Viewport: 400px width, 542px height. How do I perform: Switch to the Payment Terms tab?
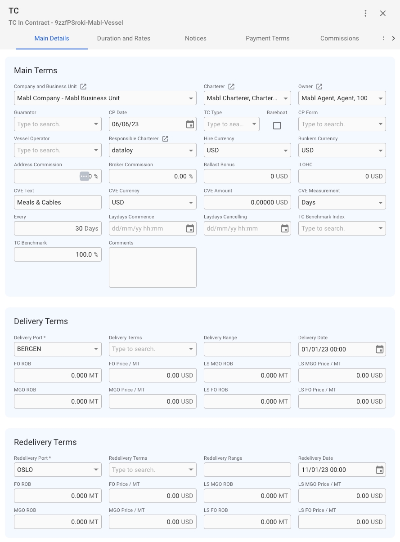pyautogui.click(x=267, y=38)
